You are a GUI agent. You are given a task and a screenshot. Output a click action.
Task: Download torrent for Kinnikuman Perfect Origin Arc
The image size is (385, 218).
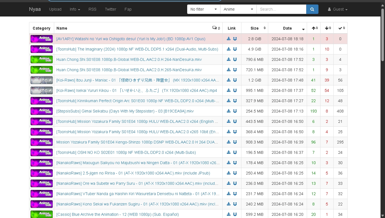coord(229,101)
